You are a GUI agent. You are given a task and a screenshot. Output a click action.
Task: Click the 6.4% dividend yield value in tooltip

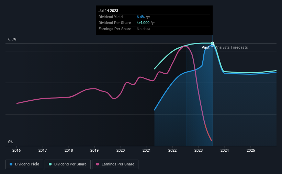(x=140, y=17)
